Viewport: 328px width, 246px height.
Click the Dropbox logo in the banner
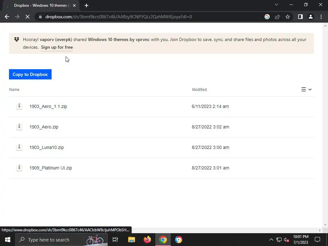[x=17, y=39]
